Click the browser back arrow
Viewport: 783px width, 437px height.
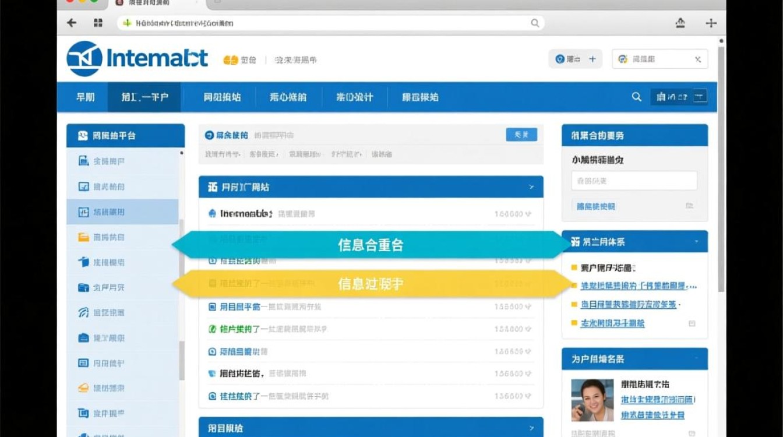(69, 23)
